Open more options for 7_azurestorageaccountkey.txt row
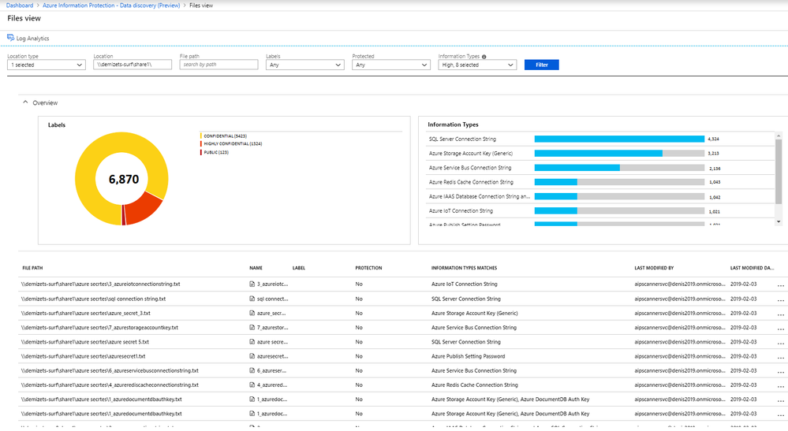Screen dimensions: 788x431 (x=780, y=329)
